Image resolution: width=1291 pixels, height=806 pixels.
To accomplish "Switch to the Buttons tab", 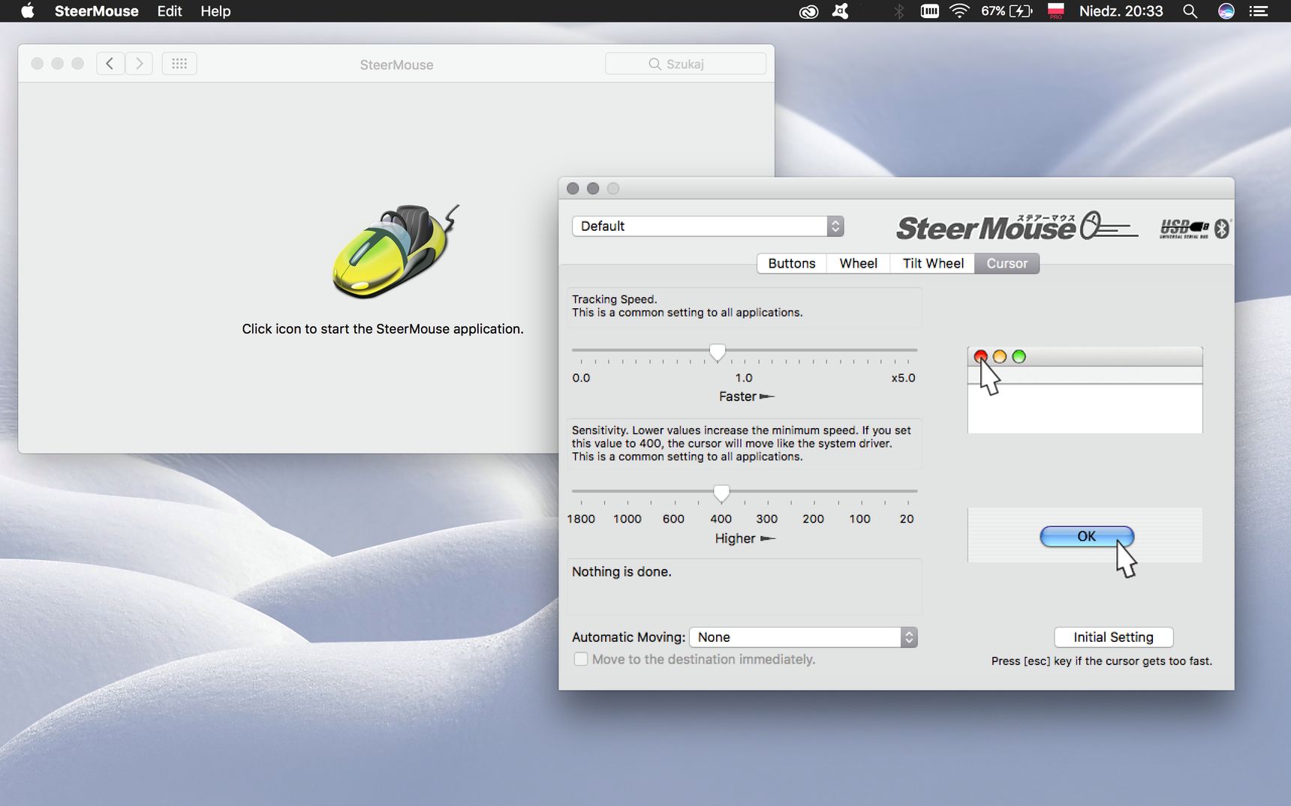I will [792, 263].
